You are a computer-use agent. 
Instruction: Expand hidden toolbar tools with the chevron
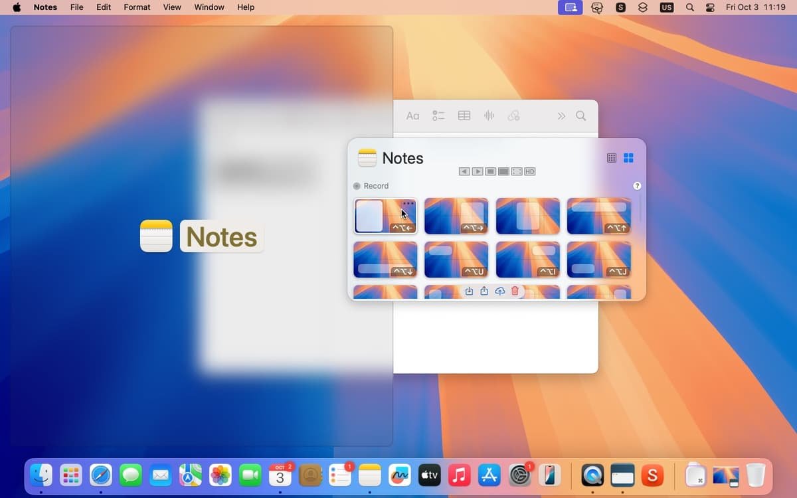(561, 116)
